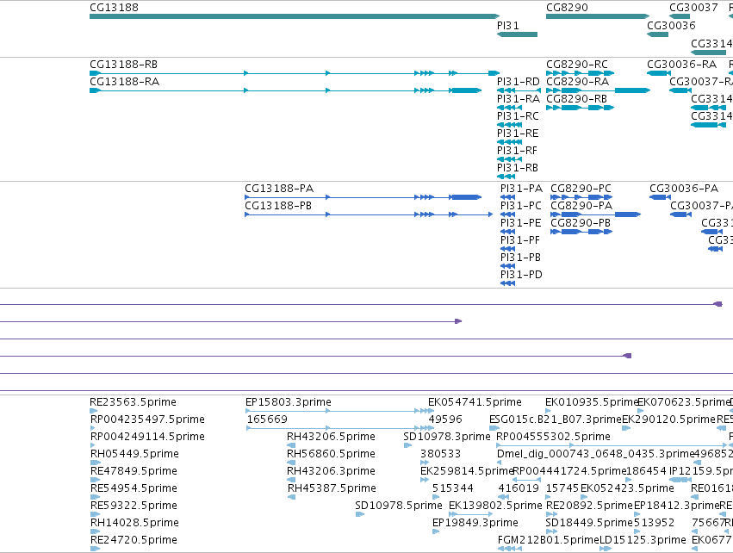Click the RH43206.3prime EST label
Viewport: 733px width, 553px height.
point(331,471)
